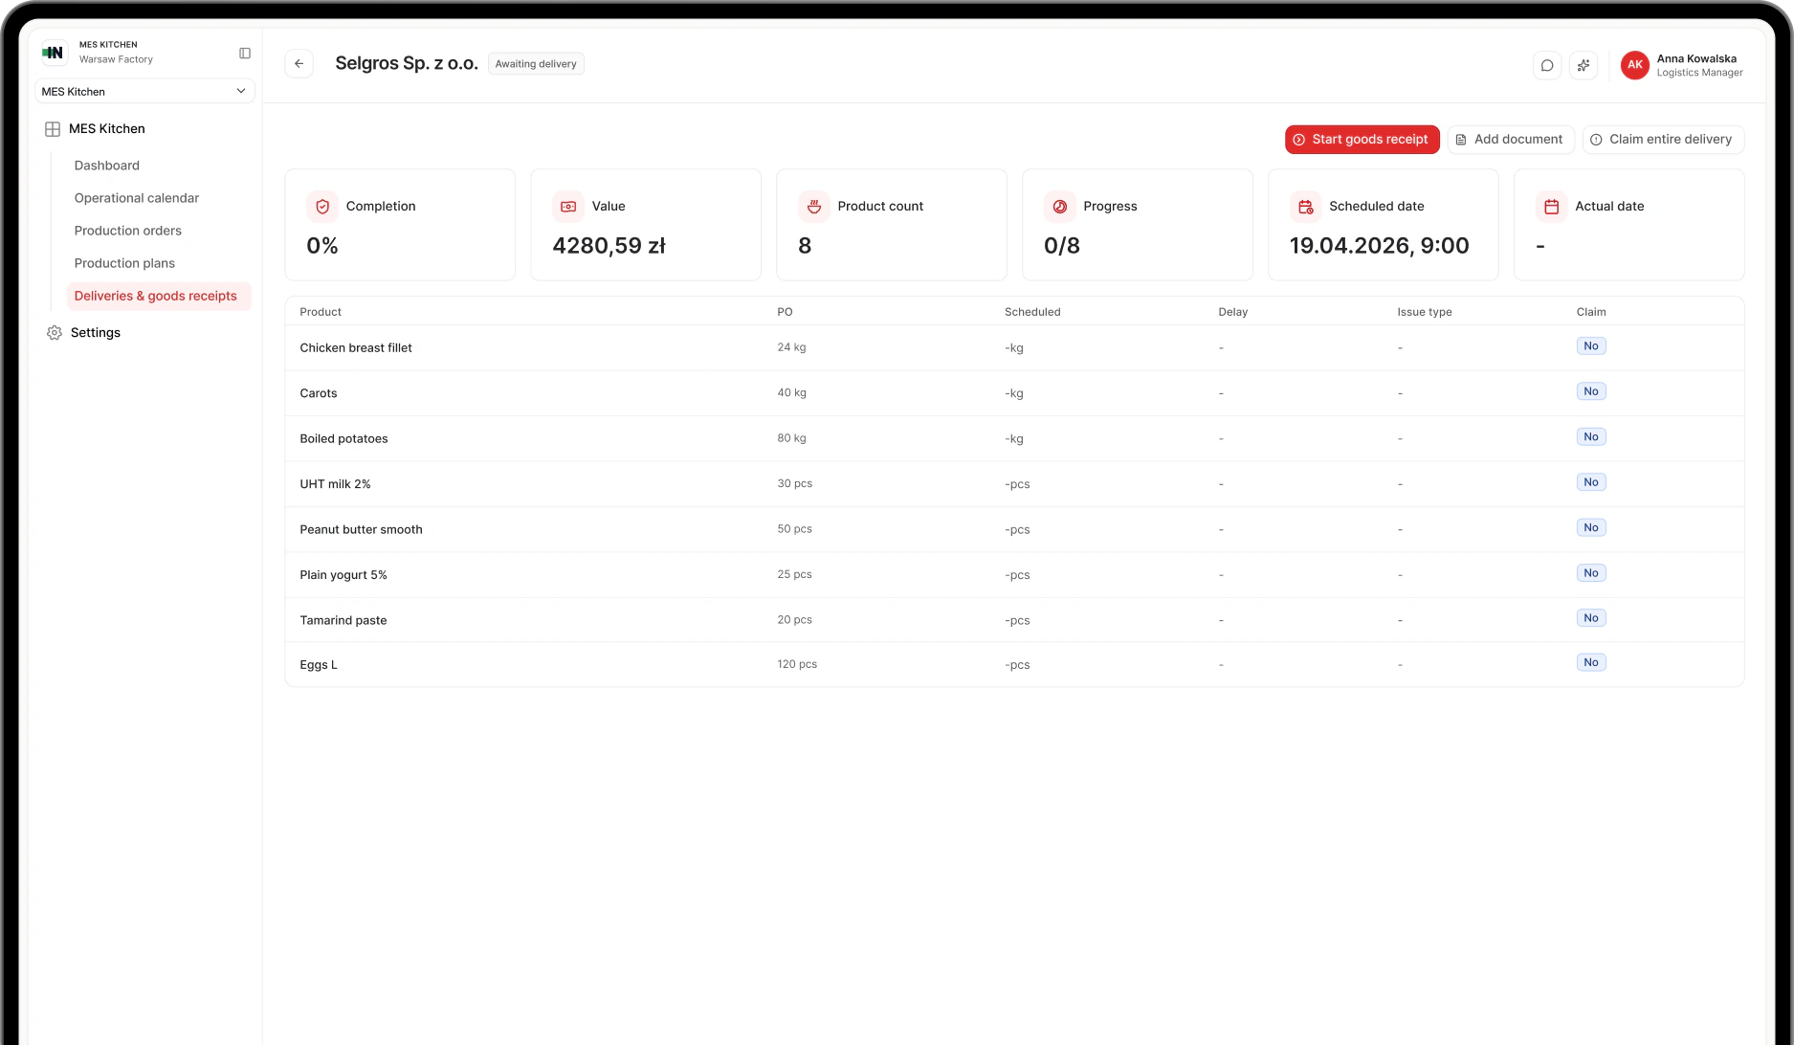This screenshot has width=1794, height=1045.
Task: Click the MES Kitchen grid icon
Action: (x=53, y=129)
